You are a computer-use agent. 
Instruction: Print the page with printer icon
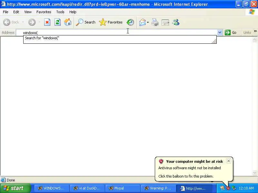click(x=155, y=22)
